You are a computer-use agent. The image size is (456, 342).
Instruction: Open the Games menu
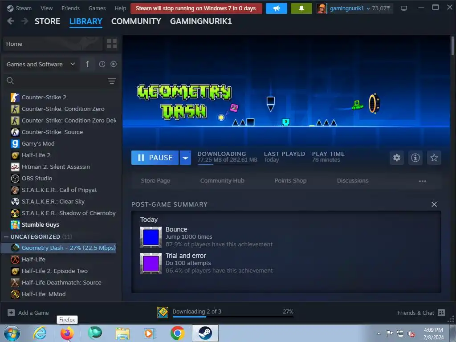(97, 8)
